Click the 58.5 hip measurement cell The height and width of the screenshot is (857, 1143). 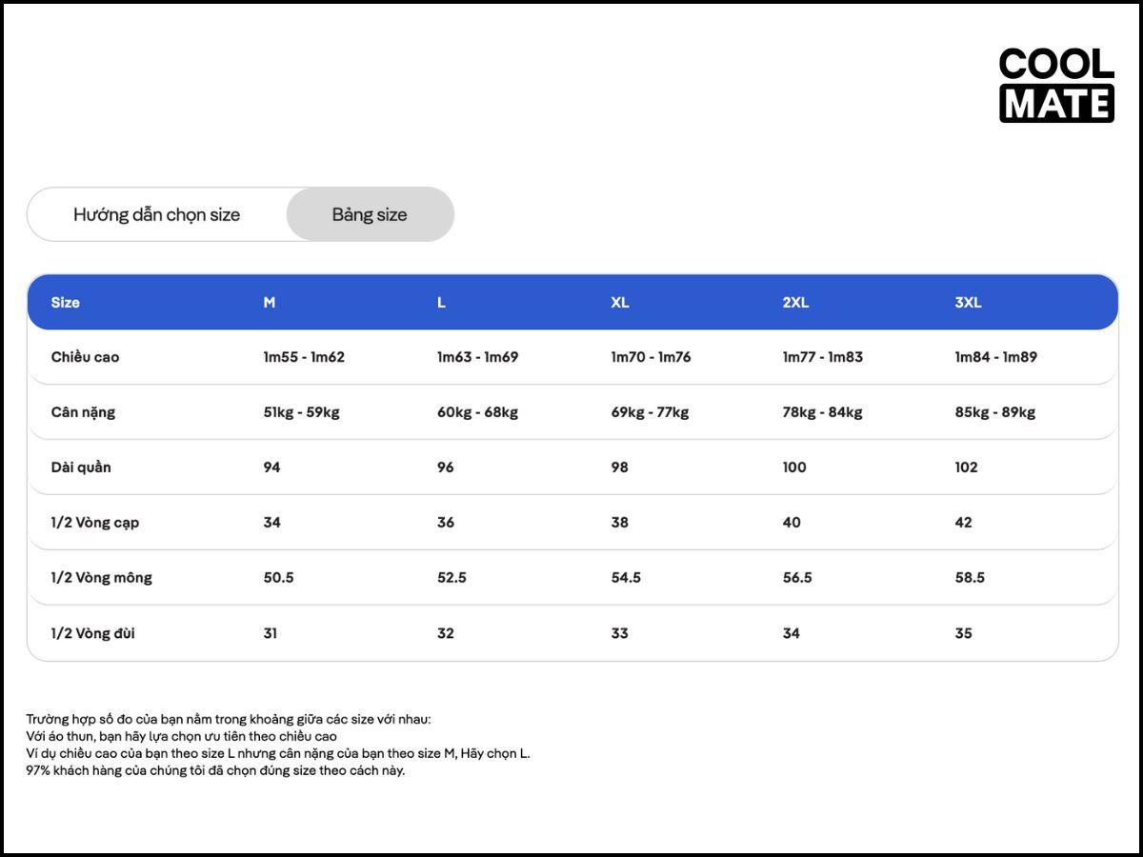click(970, 578)
